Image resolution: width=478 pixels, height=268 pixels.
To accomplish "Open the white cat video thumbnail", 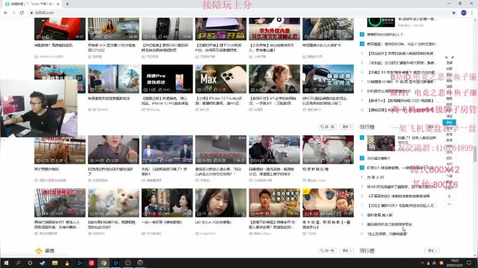I will coord(114,202).
